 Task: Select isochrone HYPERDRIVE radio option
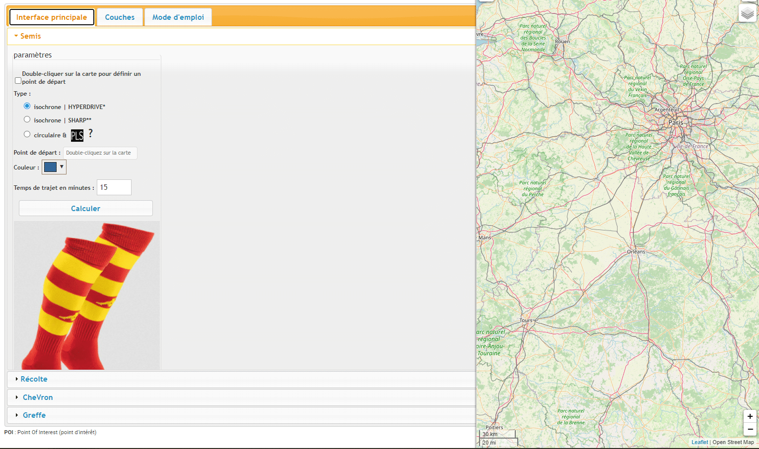click(27, 106)
